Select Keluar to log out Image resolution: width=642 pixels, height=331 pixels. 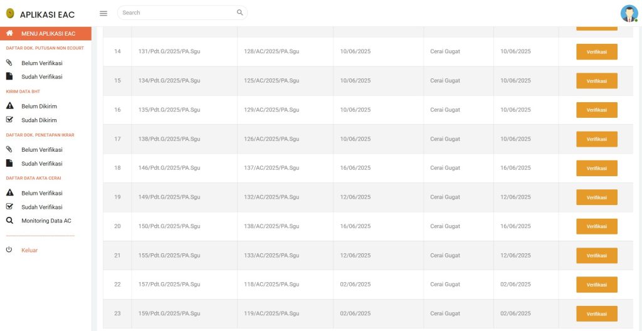pyautogui.click(x=29, y=250)
